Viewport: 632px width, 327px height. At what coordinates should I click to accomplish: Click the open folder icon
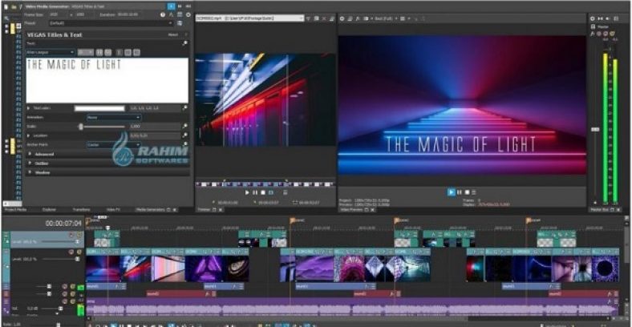pos(14,7)
